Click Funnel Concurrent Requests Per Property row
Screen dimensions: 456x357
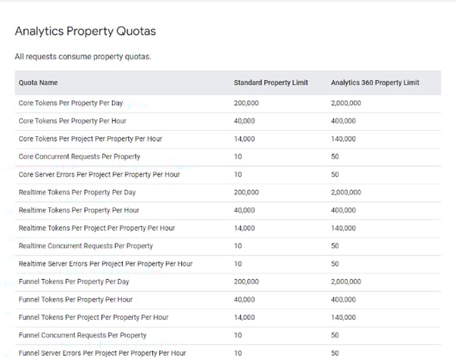83,335
